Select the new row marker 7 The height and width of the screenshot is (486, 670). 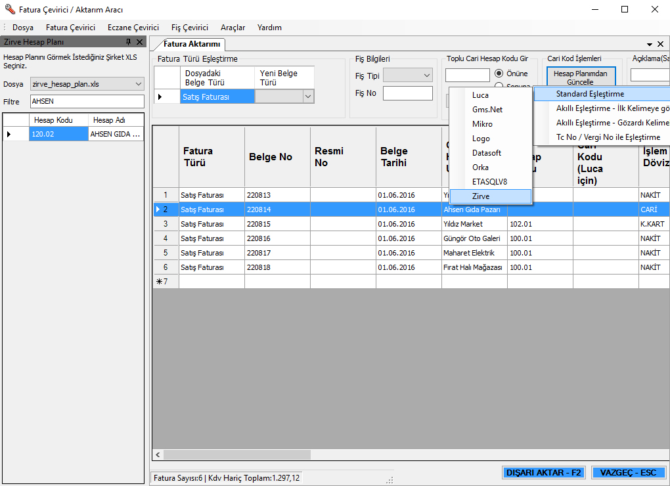[x=166, y=282]
